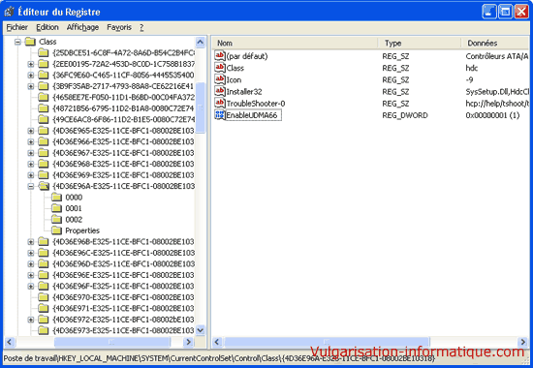Click the {49CE6AC8-6F86 folder icon

pos(44,120)
